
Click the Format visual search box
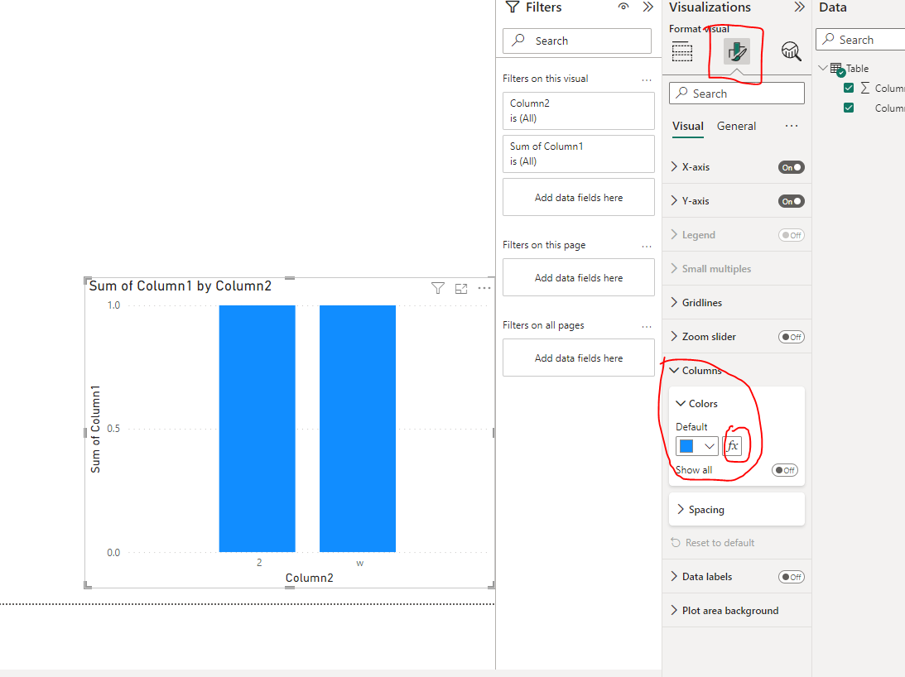(x=736, y=94)
